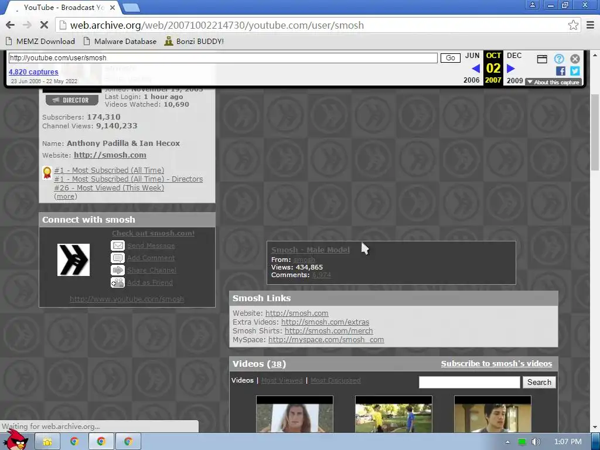The image size is (600, 450).
Task: Close the Wayback Machine toolbar
Action: click(575, 59)
